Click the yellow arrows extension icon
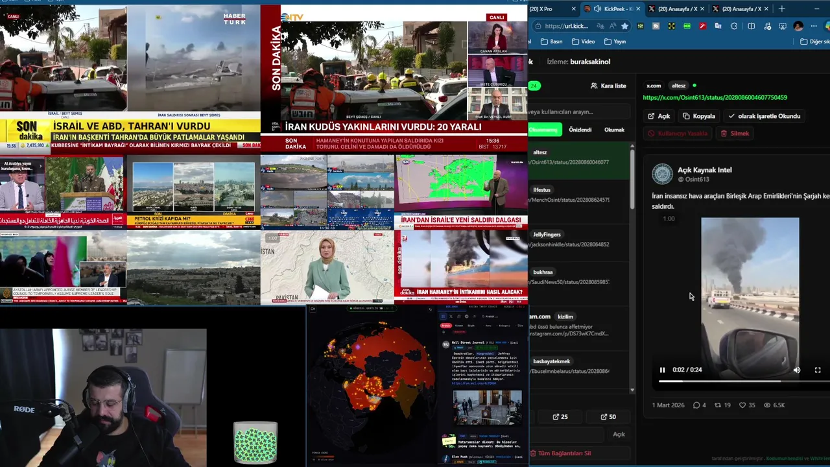 [671, 26]
